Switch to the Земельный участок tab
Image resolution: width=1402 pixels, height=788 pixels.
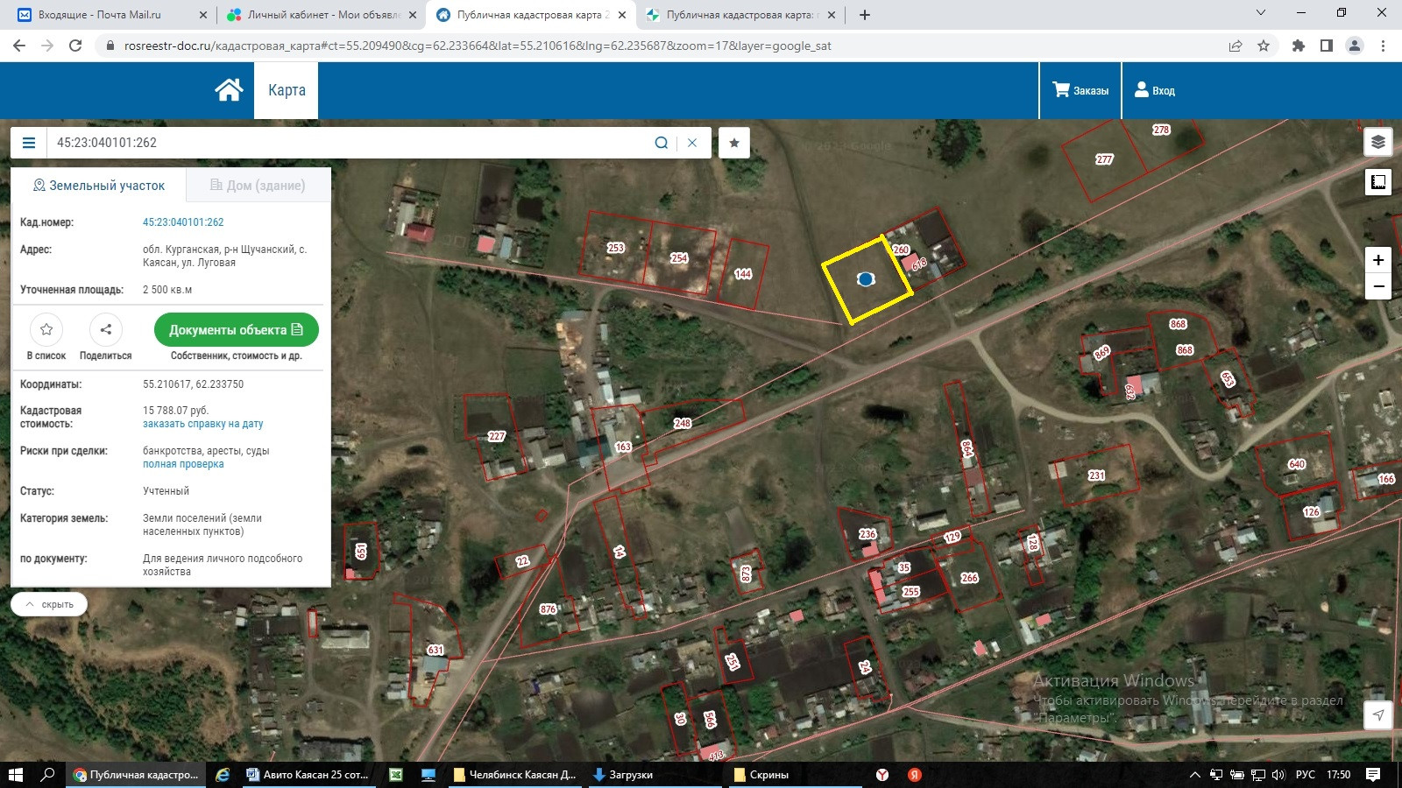pyautogui.click(x=98, y=186)
